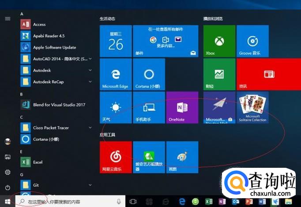This screenshot has width=301, height=207.
Task: Click the power button in sidebar
Action: (8, 186)
